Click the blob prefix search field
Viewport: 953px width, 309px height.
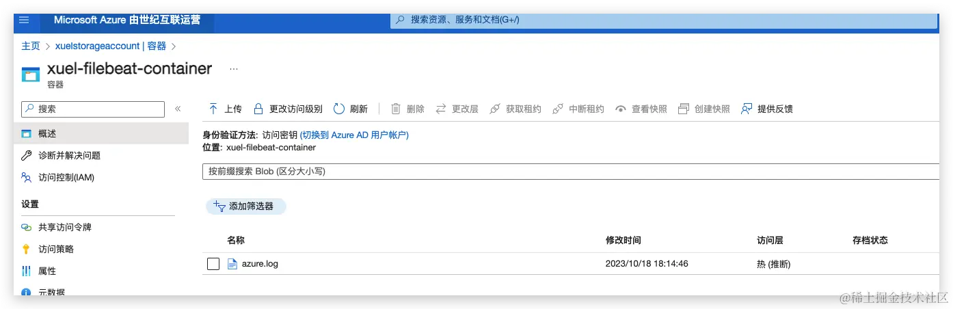(x=572, y=172)
